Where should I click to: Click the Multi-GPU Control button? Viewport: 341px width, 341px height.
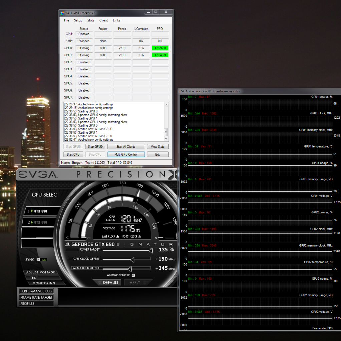(126, 155)
